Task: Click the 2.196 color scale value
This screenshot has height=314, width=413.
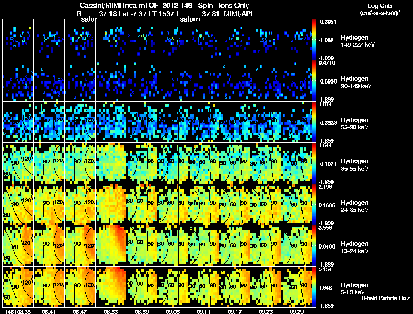Action: tap(325, 187)
